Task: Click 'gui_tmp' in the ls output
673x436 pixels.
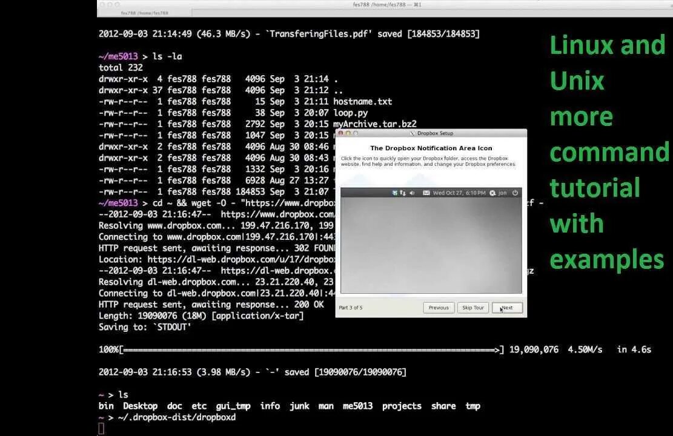Action: pyautogui.click(x=233, y=406)
